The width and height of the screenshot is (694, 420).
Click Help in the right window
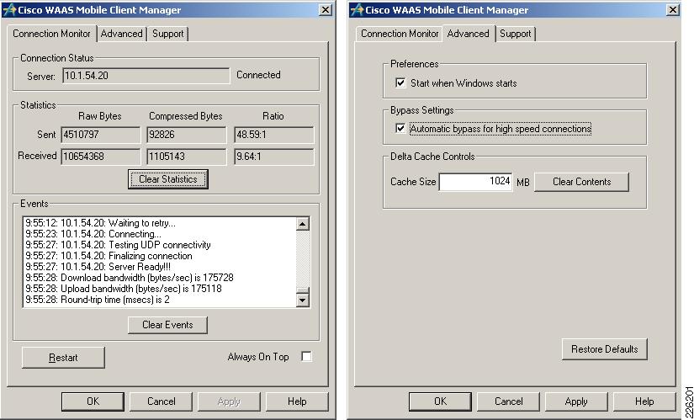click(644, 401)
